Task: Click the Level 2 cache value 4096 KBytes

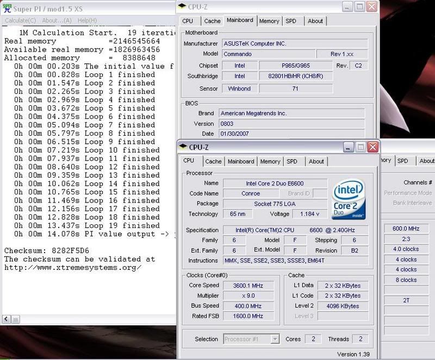Action: 343,306
